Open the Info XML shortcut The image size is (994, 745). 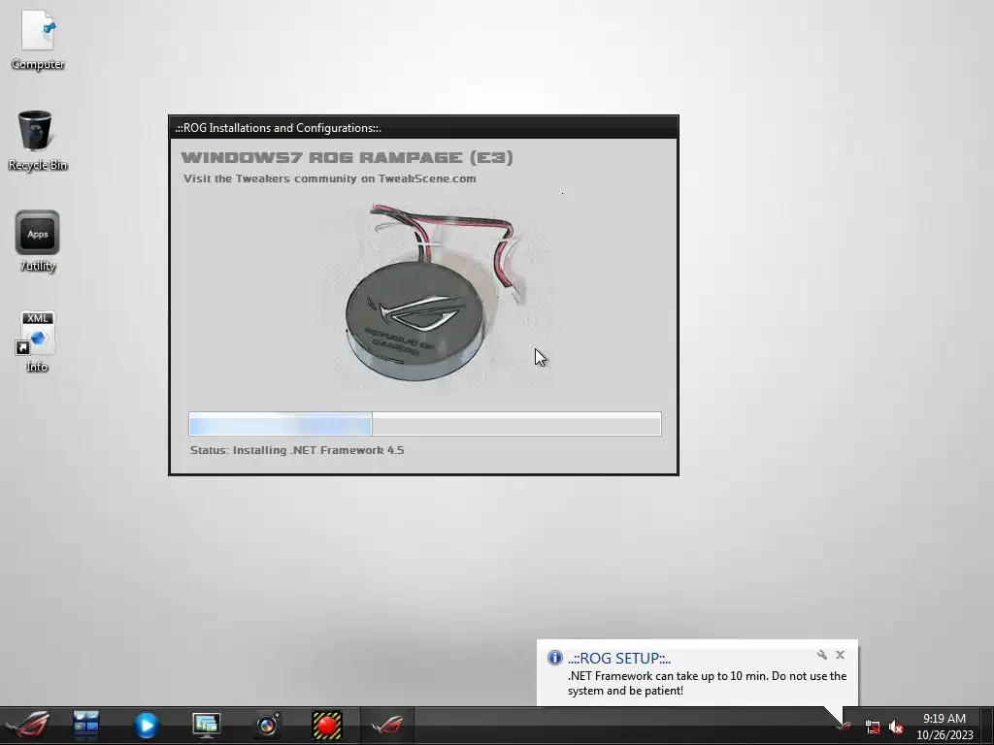coord(37,342)
